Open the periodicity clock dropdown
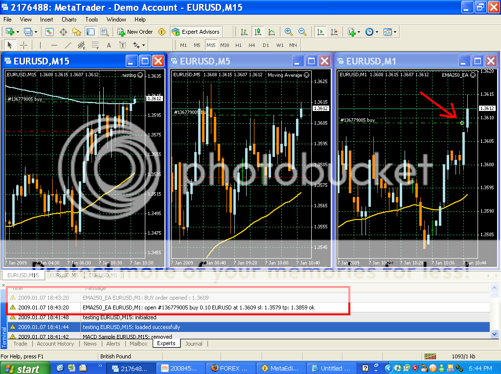 pos(377,32)
